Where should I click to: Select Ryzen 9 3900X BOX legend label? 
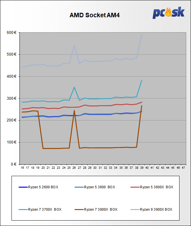click(x=156, y=209)
